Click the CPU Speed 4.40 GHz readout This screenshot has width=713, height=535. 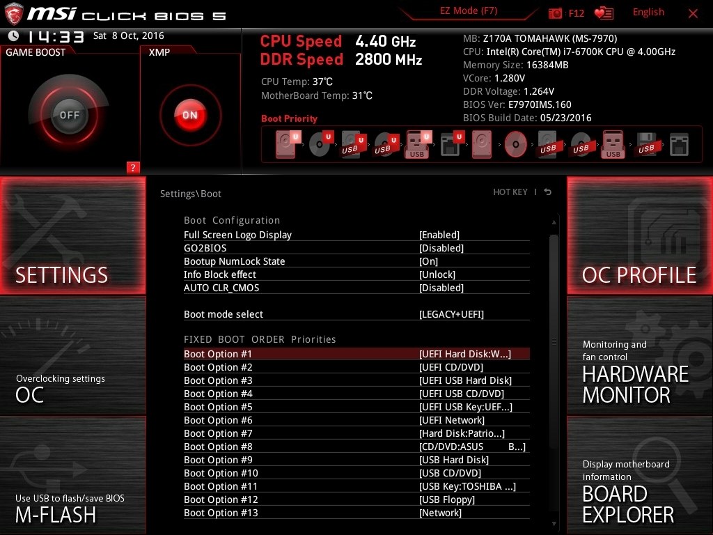(338, 41)
